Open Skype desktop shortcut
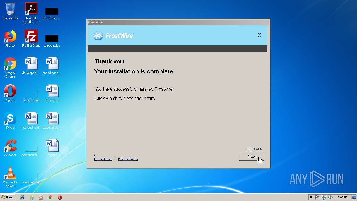 [10, 121]
